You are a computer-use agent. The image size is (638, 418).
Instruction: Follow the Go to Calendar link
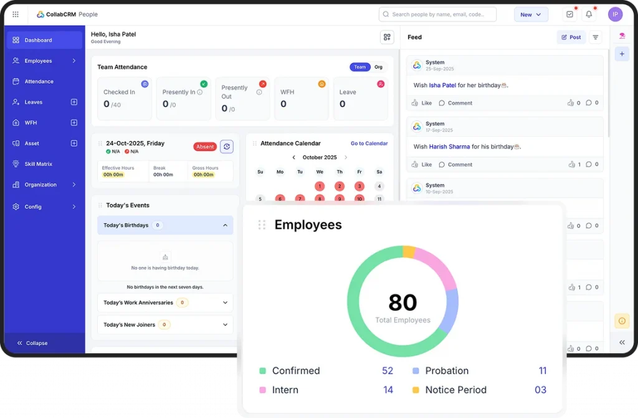(x=369, y=143)
